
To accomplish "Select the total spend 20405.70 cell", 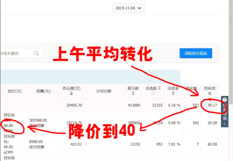I will click(74, 105).
